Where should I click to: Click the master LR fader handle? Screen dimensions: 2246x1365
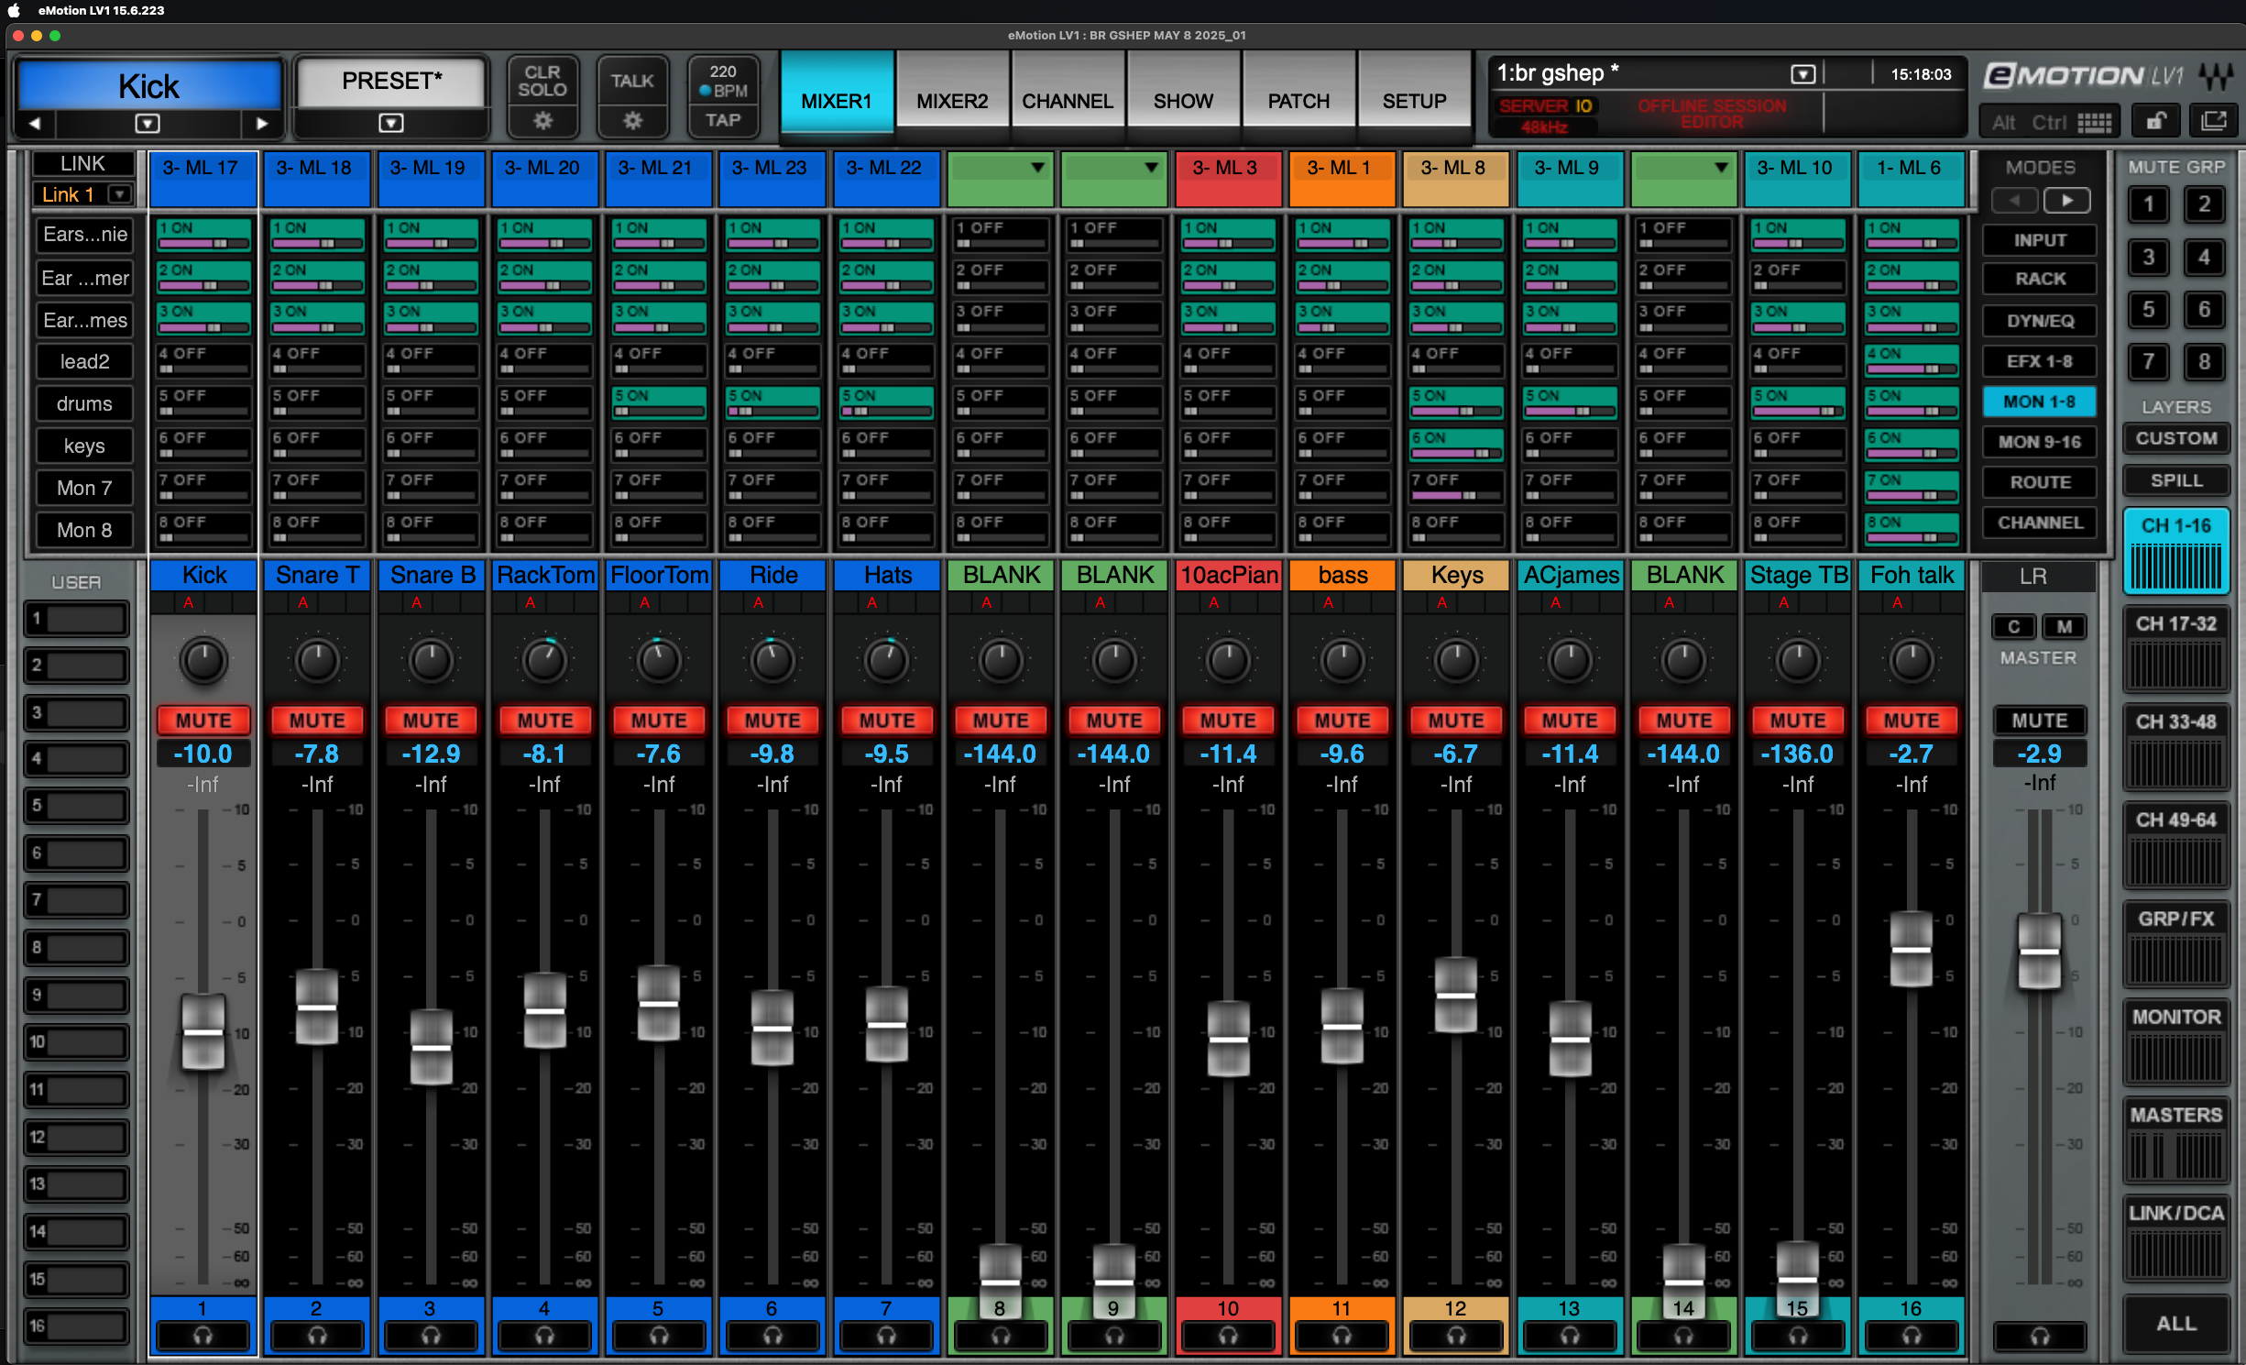pyautogui.click(x=2040, y=952)
